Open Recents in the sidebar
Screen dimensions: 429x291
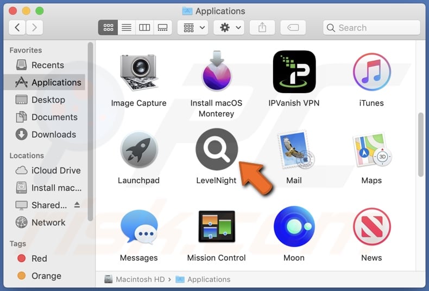click(x=45, y=65)
